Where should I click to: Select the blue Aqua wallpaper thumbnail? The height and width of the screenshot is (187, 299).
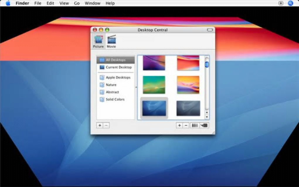pyautogui.click(x=154, y=108)
